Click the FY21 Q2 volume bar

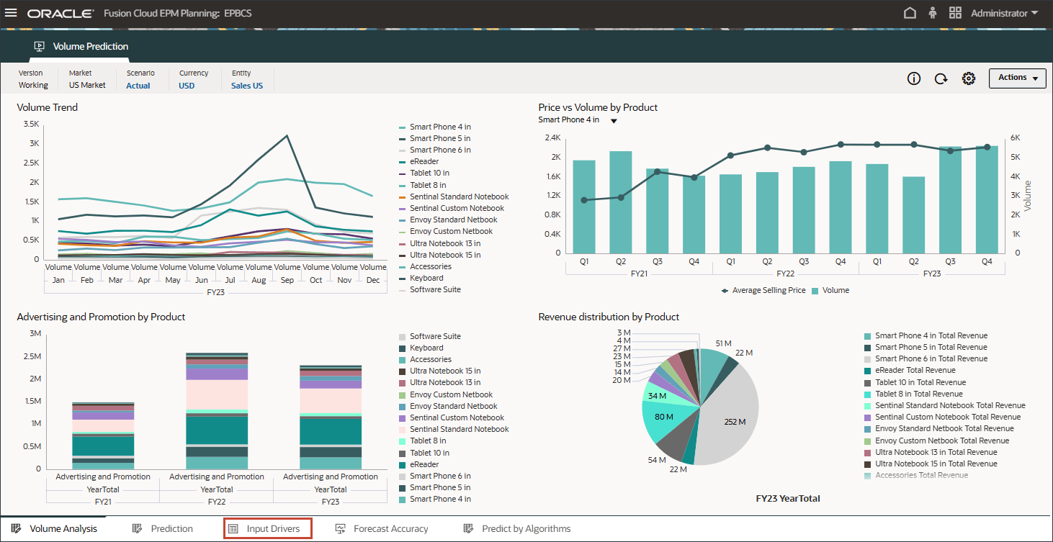tap(621, 202)
